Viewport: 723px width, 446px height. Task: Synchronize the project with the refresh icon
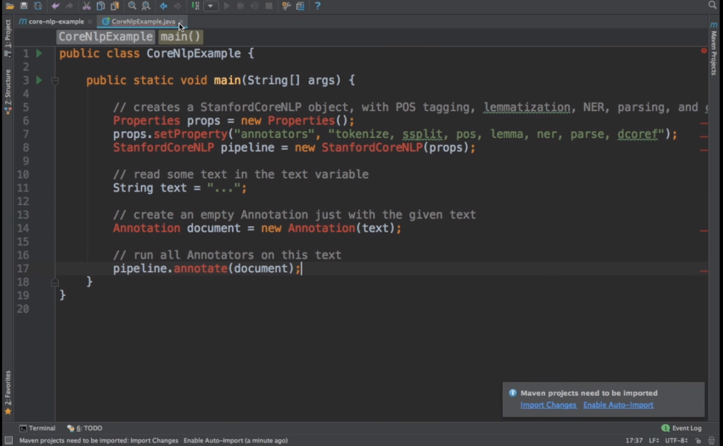[x=38, y=6]
